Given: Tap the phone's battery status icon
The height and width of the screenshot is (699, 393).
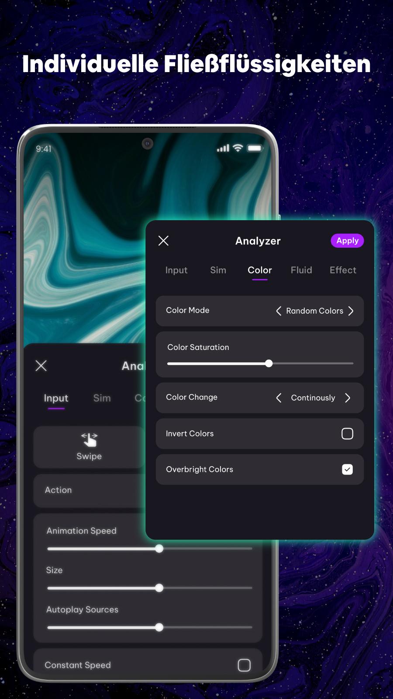Looking at the screenshot, I should coord(255,148).
